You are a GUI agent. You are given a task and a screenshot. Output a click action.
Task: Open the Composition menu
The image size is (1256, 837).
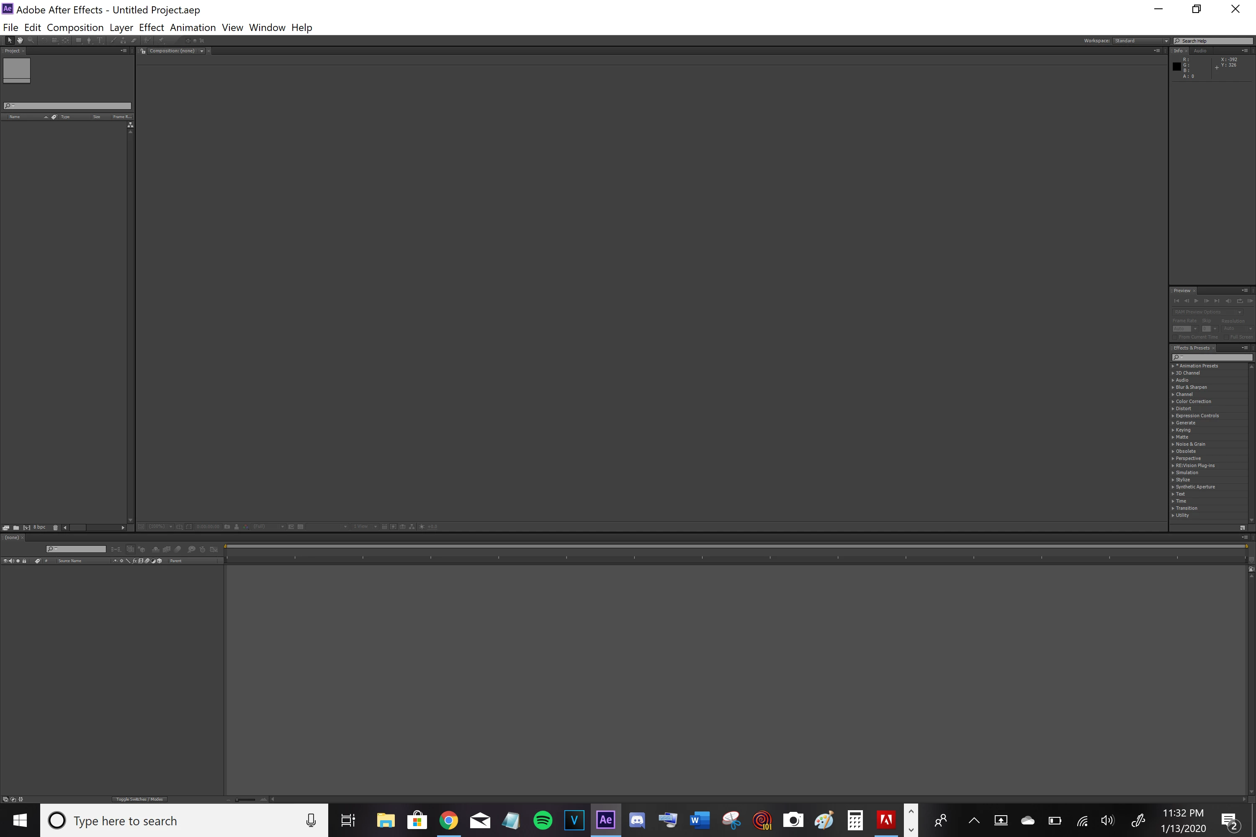coord(75,28)
